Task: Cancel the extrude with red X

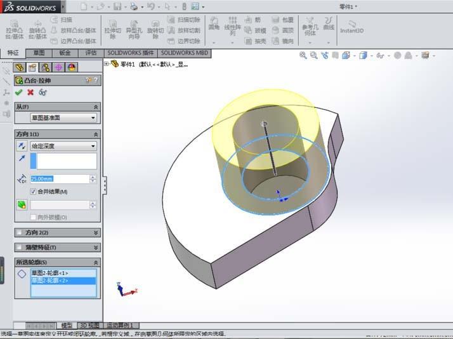Action: 30,92
